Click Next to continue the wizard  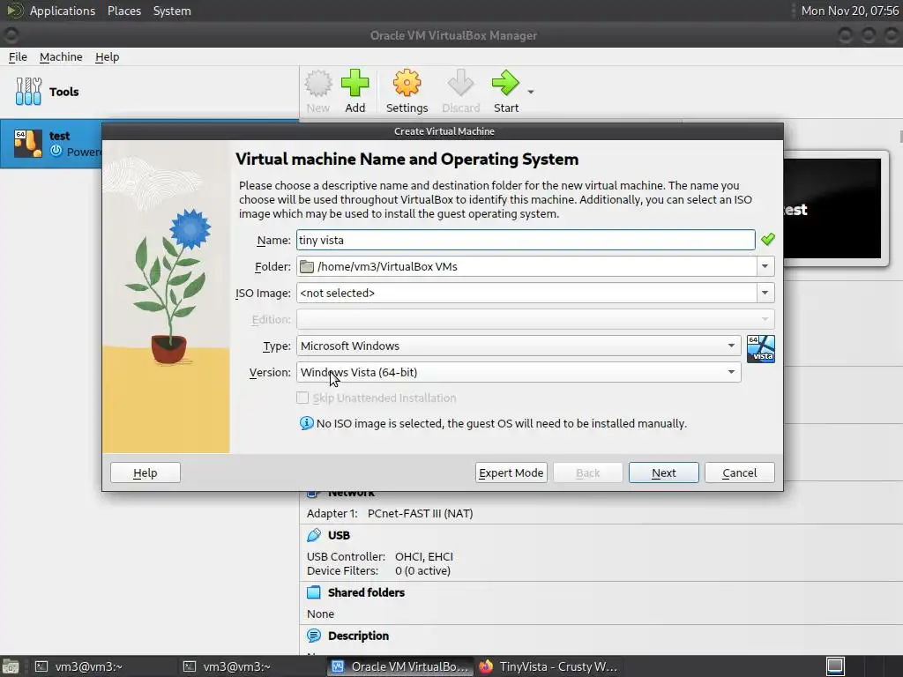click(x=663, y=472)
